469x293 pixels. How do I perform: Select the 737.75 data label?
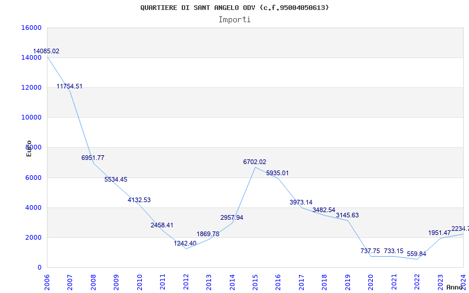(371, 251)
